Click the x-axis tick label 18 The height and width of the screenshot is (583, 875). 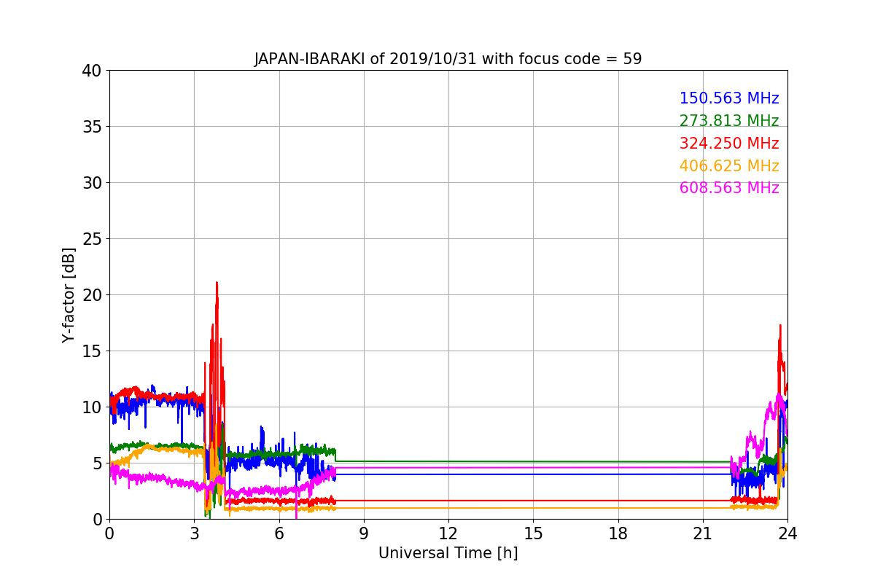pos(618,533)
